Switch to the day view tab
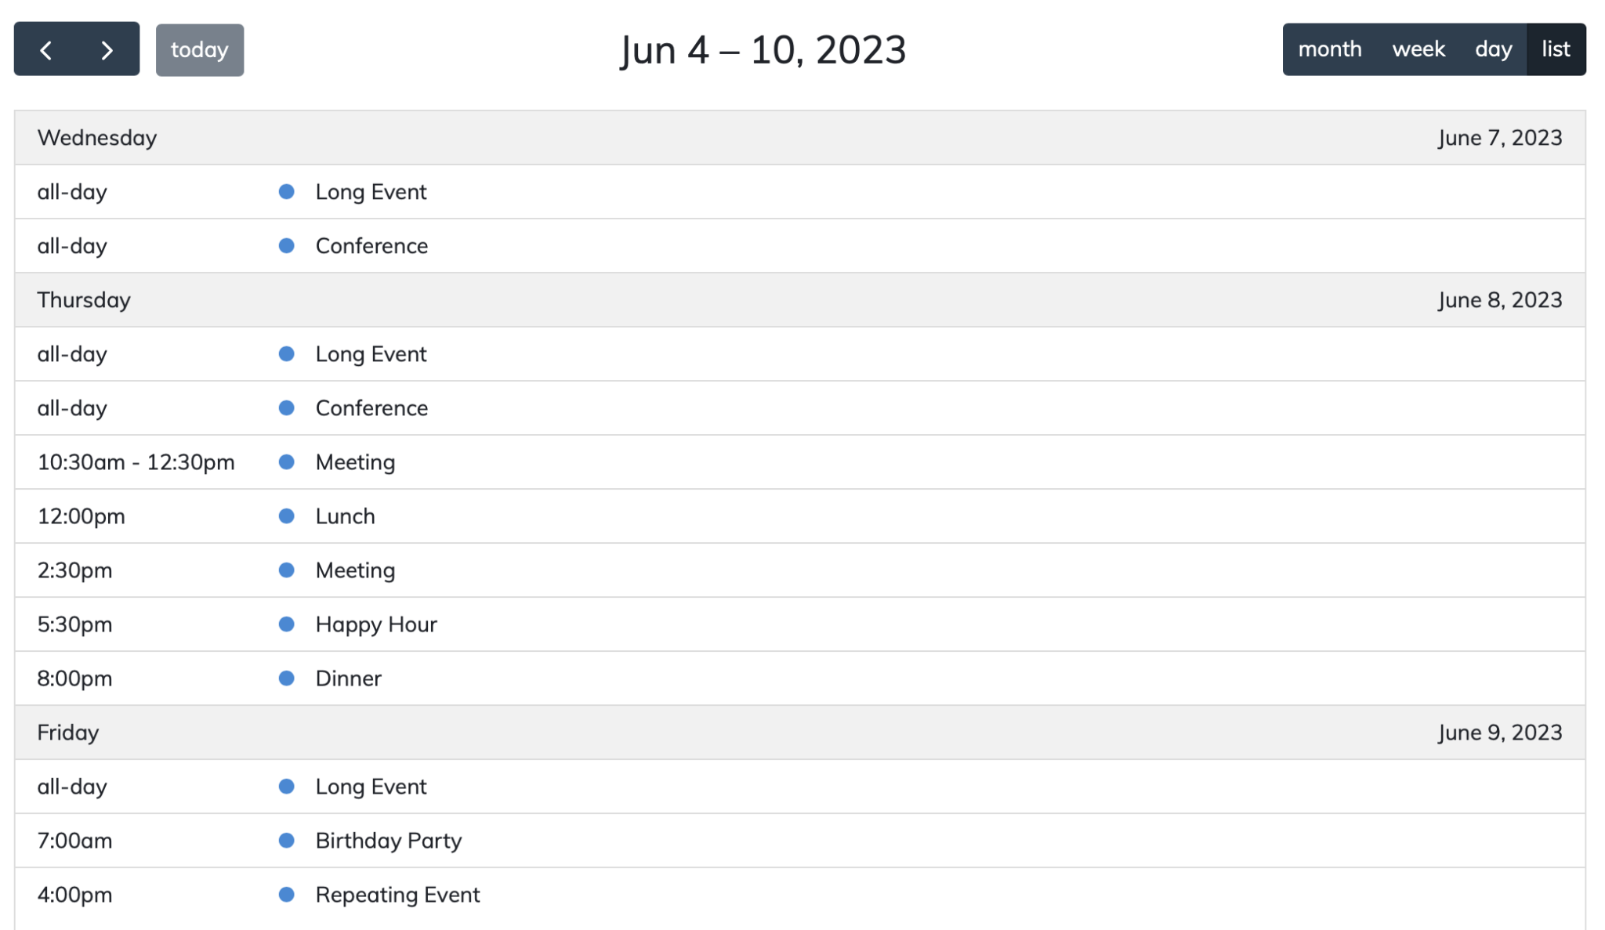The image size is (1605, 930). 1493,49
